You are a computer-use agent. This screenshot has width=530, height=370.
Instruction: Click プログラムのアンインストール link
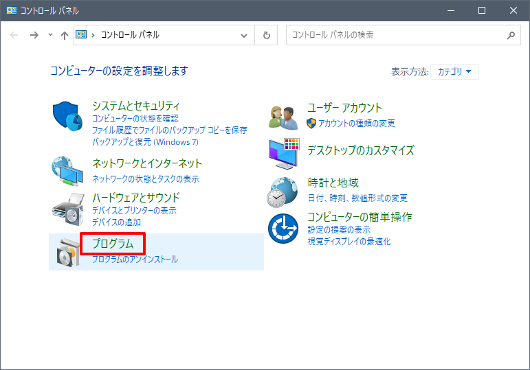click(135, 259)
